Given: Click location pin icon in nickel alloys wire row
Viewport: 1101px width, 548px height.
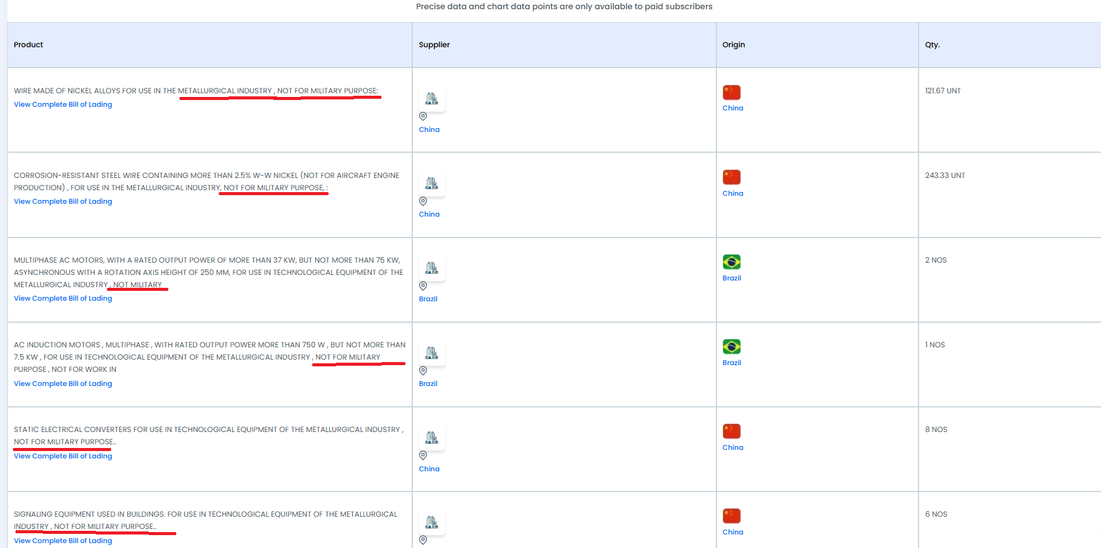Looking at the screenshot, I should [x=423, y=117].
